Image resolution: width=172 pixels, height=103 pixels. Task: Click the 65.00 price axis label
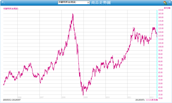click(160, 73)
